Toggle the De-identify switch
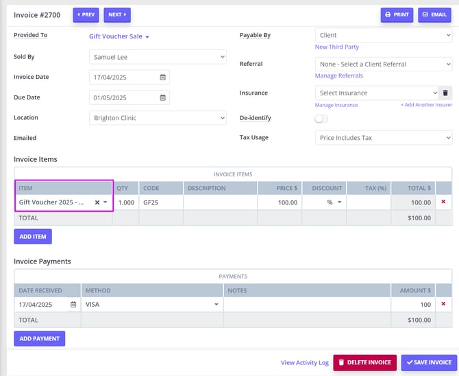This screenshot has width=459, height=376. [x=321, y=119]
